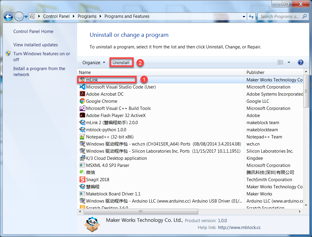This screenshot has width=312, height=237.
Task: Open the http://www.mblock.cc help link
Action: (x=239, y=227)
